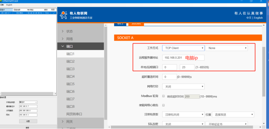Switch language via the English link
Screen dimensions: 269x129
258,18
